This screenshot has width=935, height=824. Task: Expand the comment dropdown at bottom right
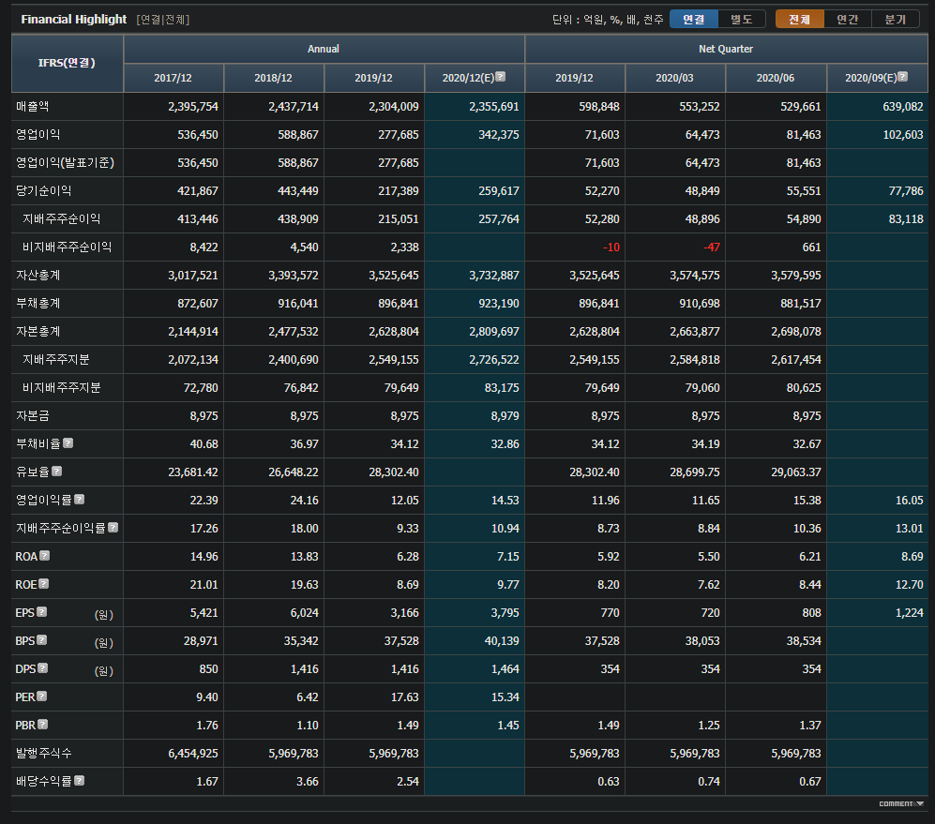901,803
